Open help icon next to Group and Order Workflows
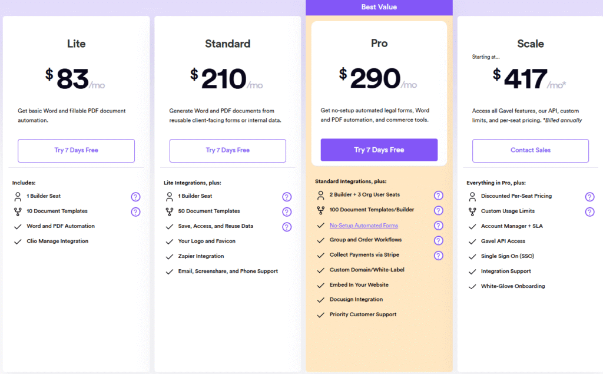The width and height of the screenshot is (603, 374). [x=438, y=240]
